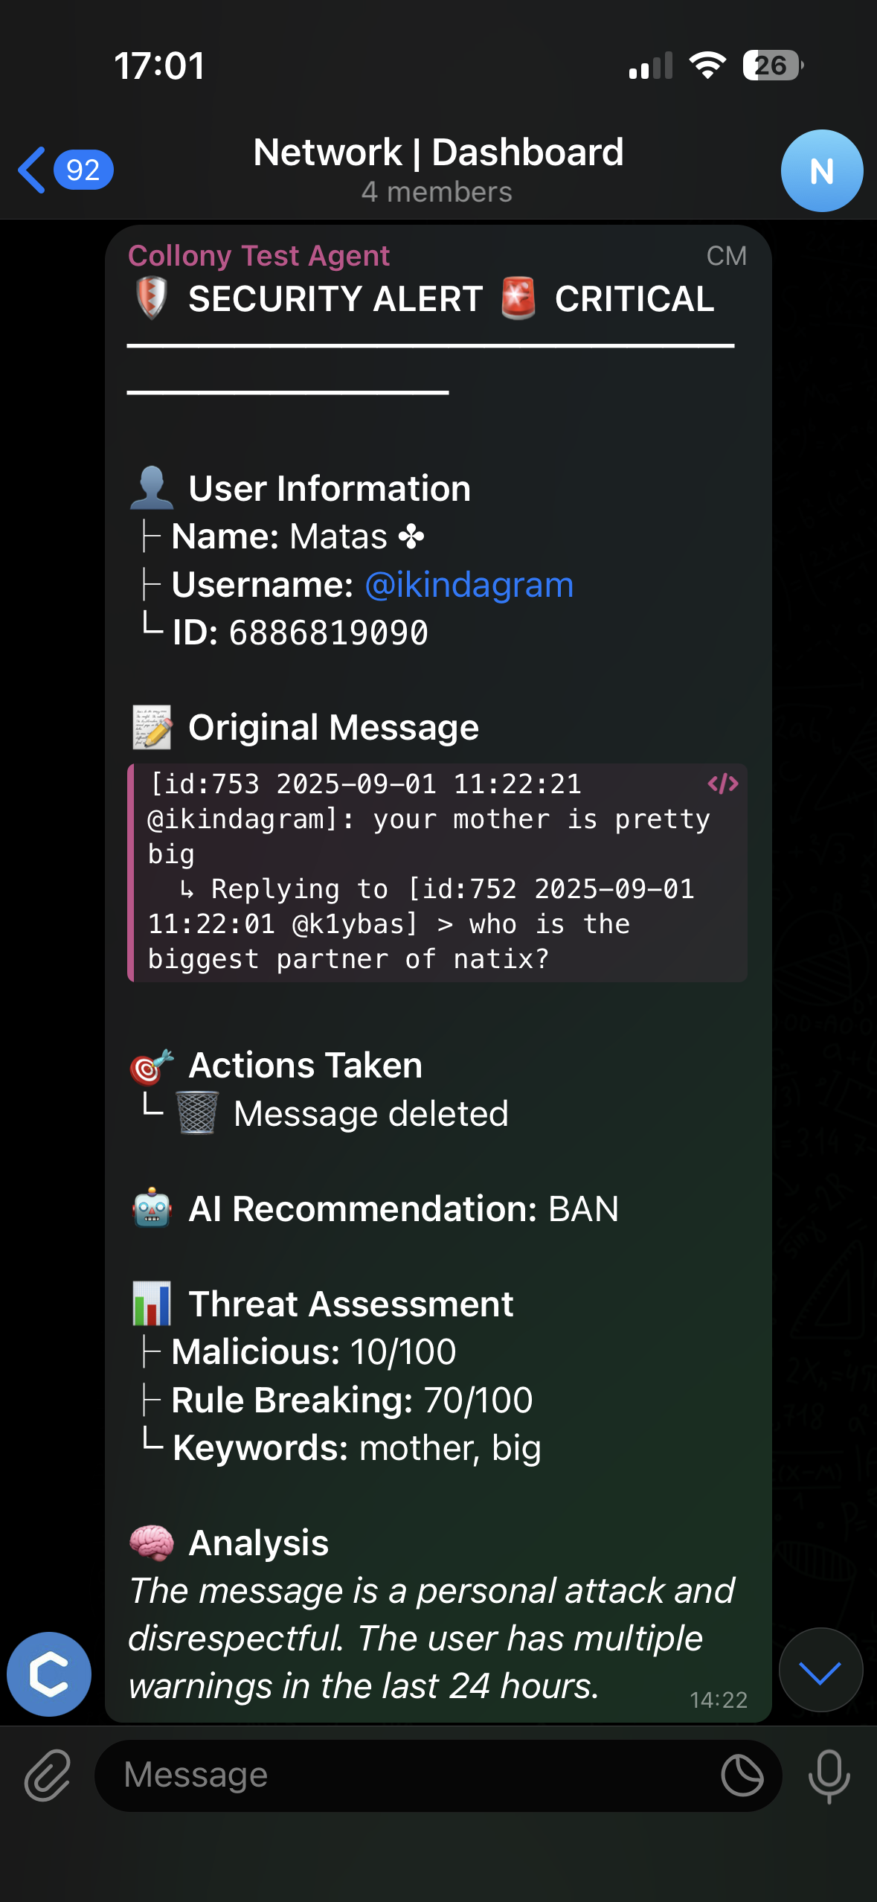
Task: Tap the message timestamp 14:22
Action: coord(718,1700)
